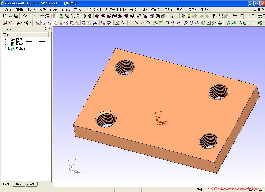Expand the toolbar overflow chevron next to the clipboard icon

pyautogui.click(x=242, y=16)
